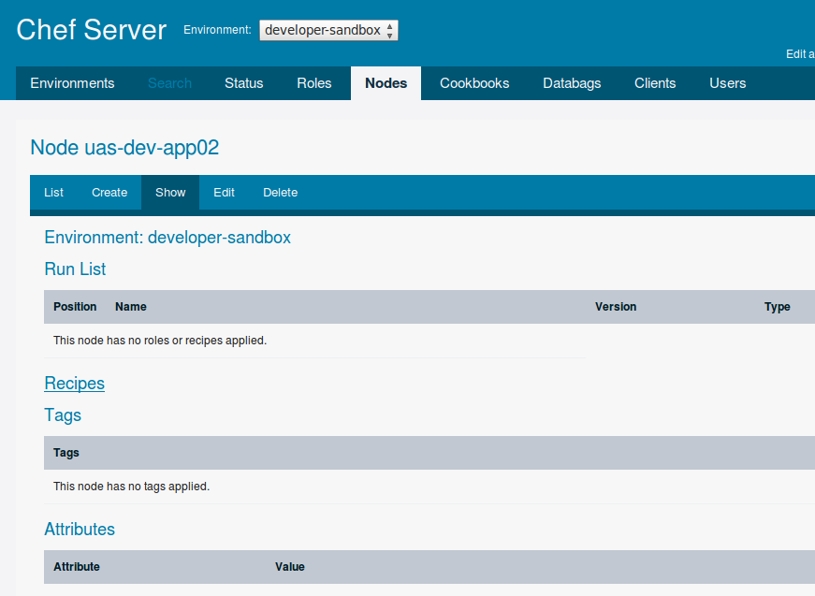This screenshot has height=596, width=815.
Task: Select the Nodes tab
Action: coord(386,83)
